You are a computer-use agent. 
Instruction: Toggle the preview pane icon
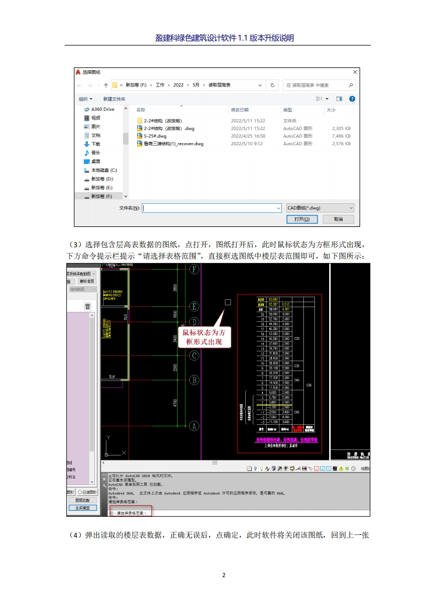coord(339,99)
